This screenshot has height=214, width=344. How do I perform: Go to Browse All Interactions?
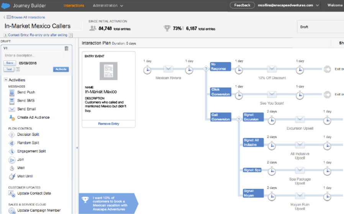[x=28, y=17]
